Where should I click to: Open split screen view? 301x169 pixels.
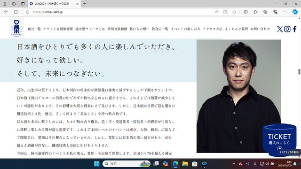click(246, 12)
